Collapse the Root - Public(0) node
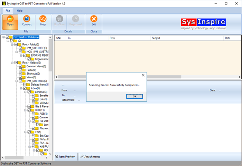Screen dimensions: 242x166 12,45
